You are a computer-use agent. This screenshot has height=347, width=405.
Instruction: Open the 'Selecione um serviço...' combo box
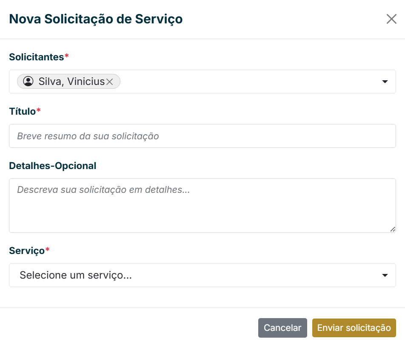(202, 275)
